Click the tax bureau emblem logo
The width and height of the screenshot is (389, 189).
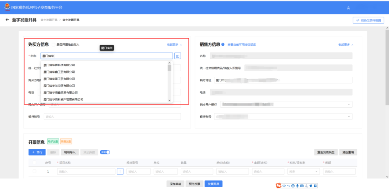pos(7,7)
